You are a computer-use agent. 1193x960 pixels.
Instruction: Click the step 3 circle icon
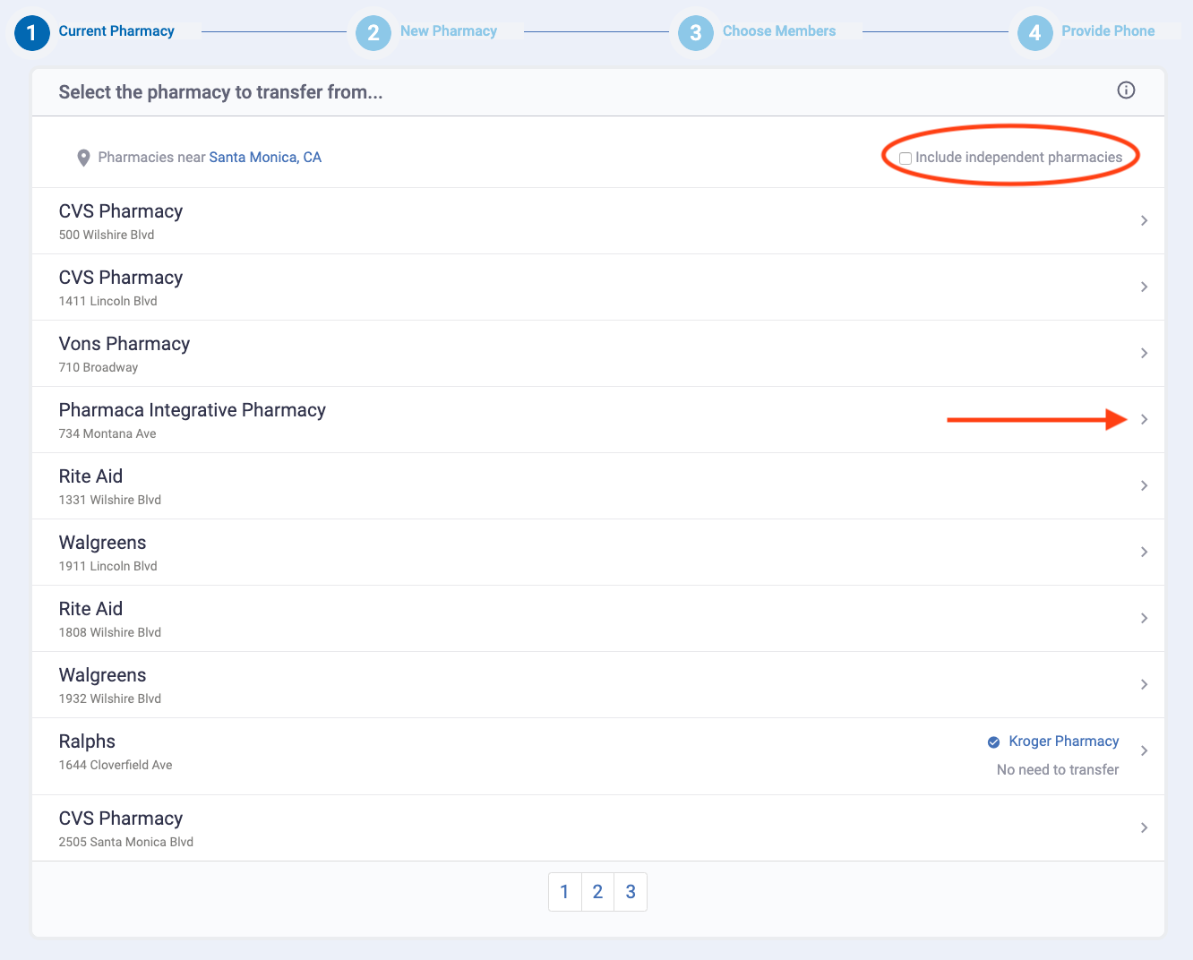[695, 32]
